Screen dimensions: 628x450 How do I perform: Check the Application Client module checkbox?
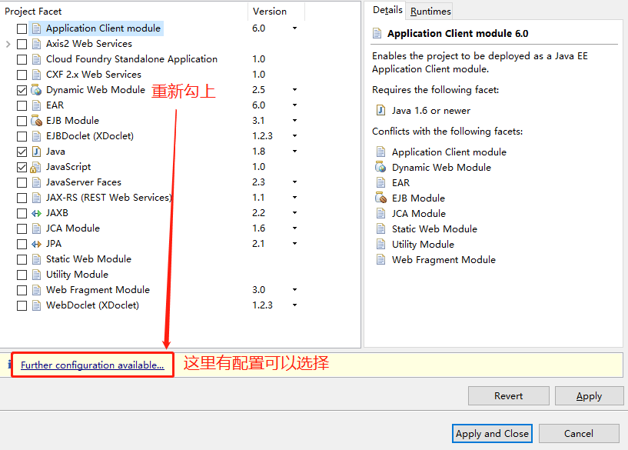pyautogui.click(x=22, y=28)
